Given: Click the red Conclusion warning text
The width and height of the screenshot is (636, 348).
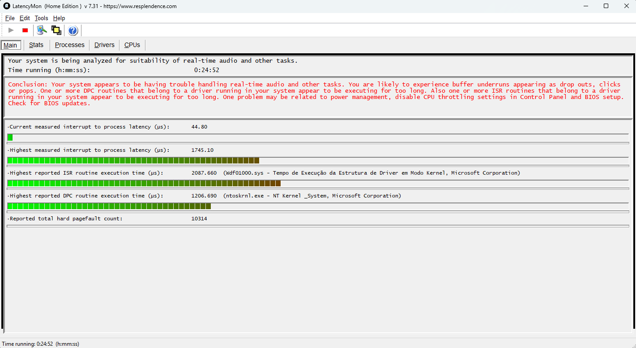Looking at the screenshot, I should pos(316,94).
